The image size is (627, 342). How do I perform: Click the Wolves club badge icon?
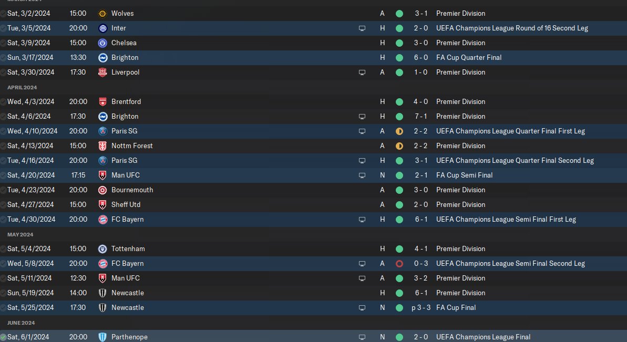pos(103,13)
